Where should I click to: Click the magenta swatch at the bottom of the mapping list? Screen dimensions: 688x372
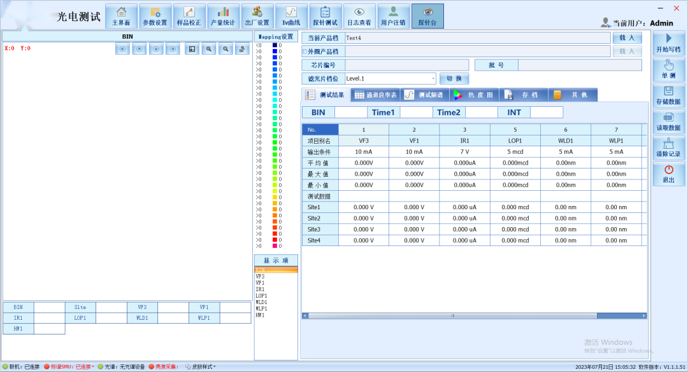275,246
